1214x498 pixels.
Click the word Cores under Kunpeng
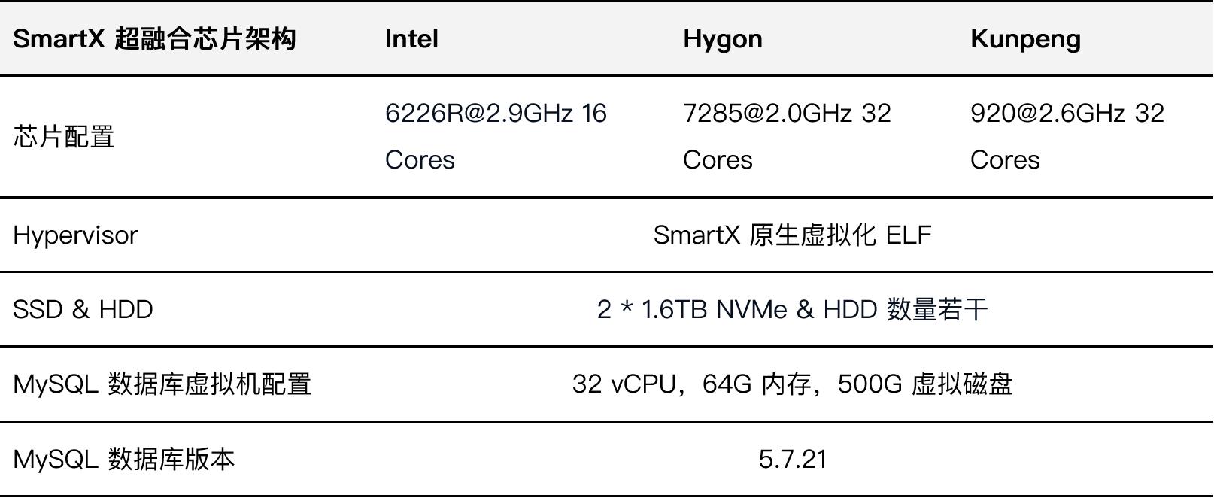click(1005, 160)
